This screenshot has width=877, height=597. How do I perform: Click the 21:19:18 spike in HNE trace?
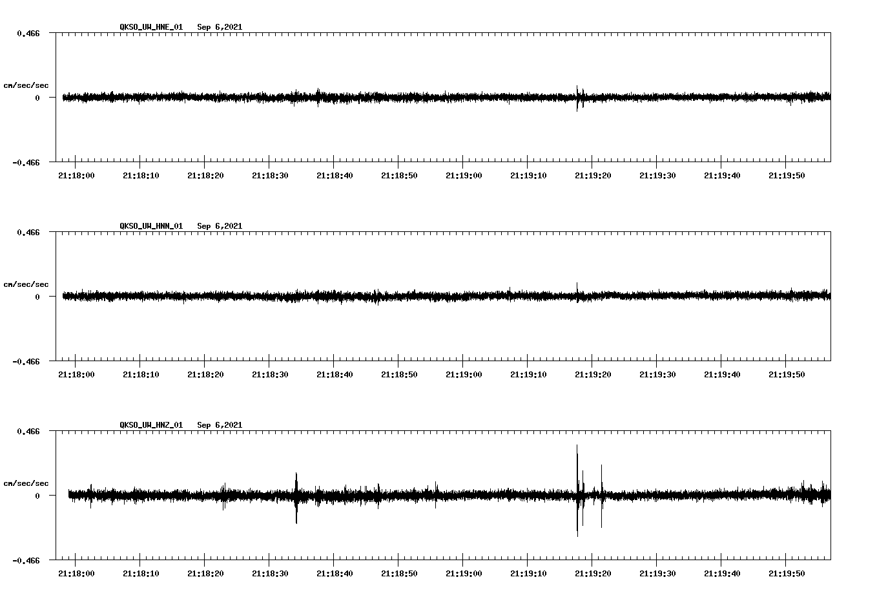577,98
